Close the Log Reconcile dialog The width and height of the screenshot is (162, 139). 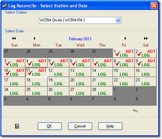(x=154, y=6)
